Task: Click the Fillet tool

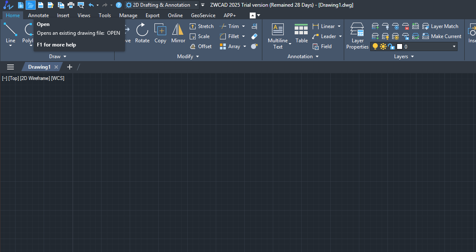Action: click(230, 36)
